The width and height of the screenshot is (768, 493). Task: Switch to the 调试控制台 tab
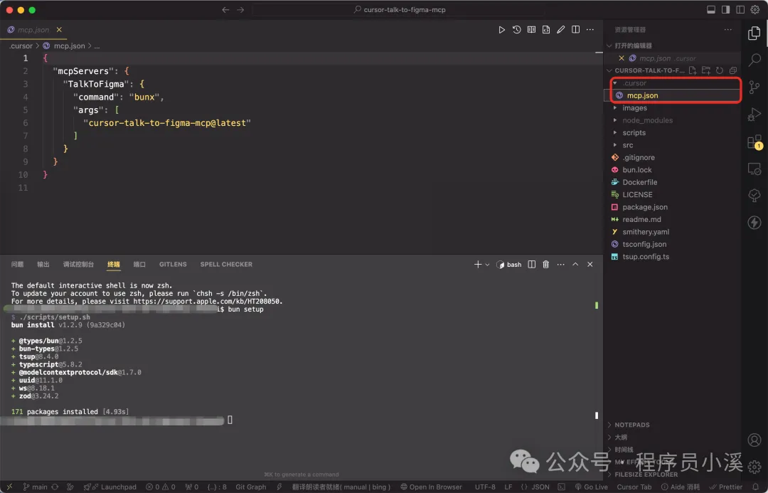point(78,265)
